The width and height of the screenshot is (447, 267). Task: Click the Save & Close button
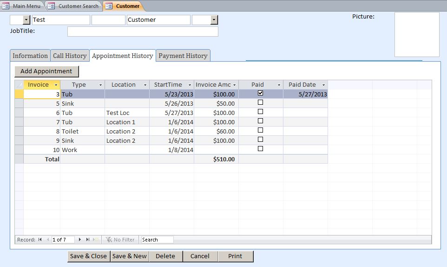88,256
